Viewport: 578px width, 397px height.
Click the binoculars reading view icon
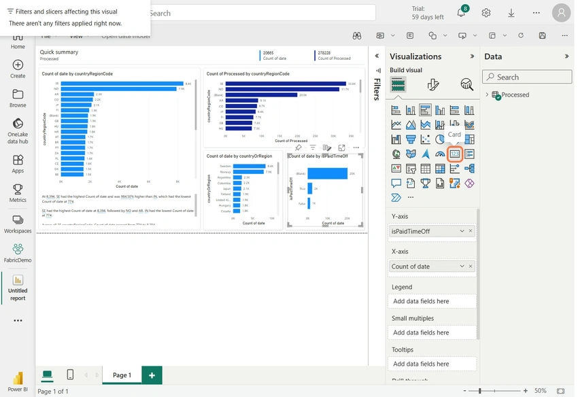click(x=356, y=36)
